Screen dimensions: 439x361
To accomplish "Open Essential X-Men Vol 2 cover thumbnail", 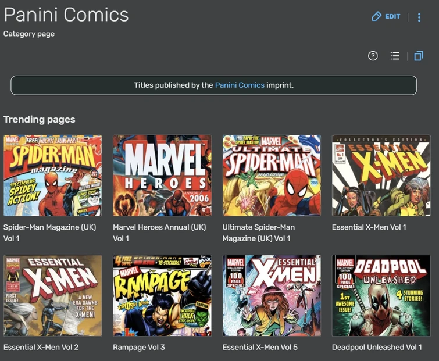I will point(53,295).
